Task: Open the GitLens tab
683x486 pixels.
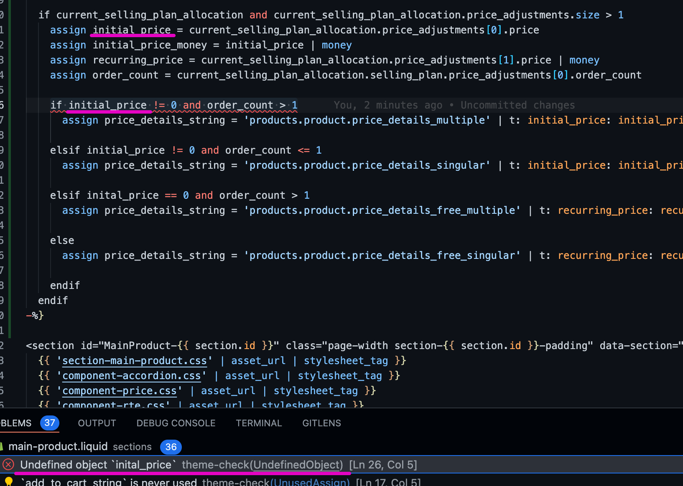Action: [321, 423]
